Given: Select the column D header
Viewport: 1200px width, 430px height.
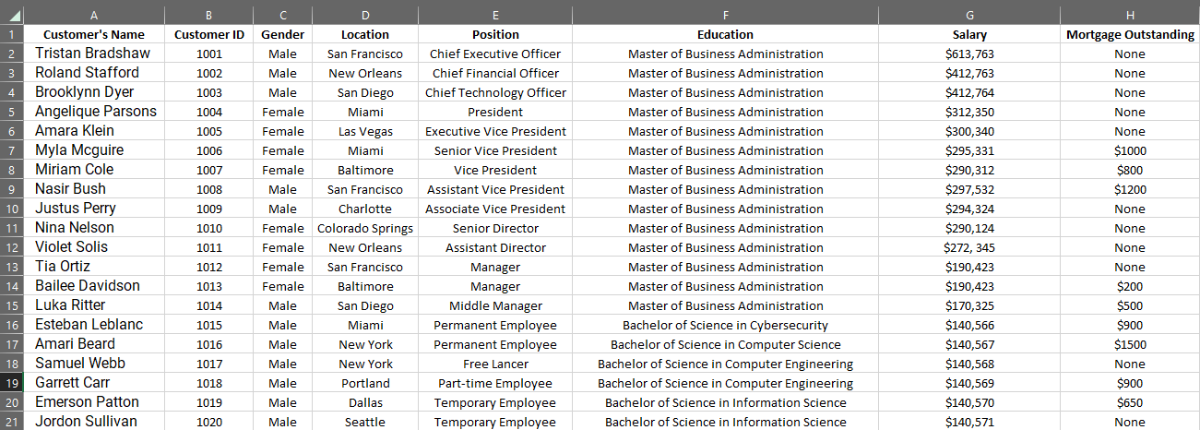Looking at the screenshot, I should [365, 15].
